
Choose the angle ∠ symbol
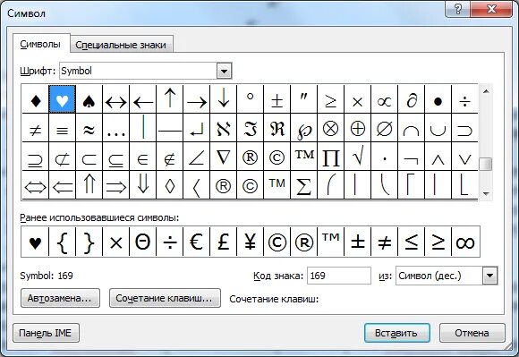point(197,157)
